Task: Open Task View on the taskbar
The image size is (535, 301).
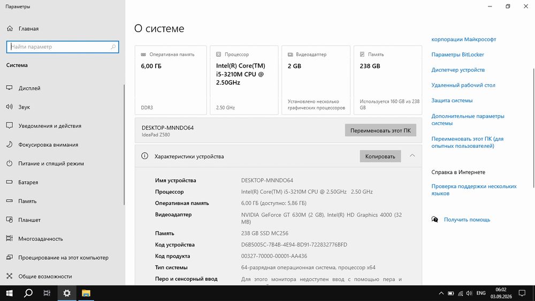Action: 47,293
